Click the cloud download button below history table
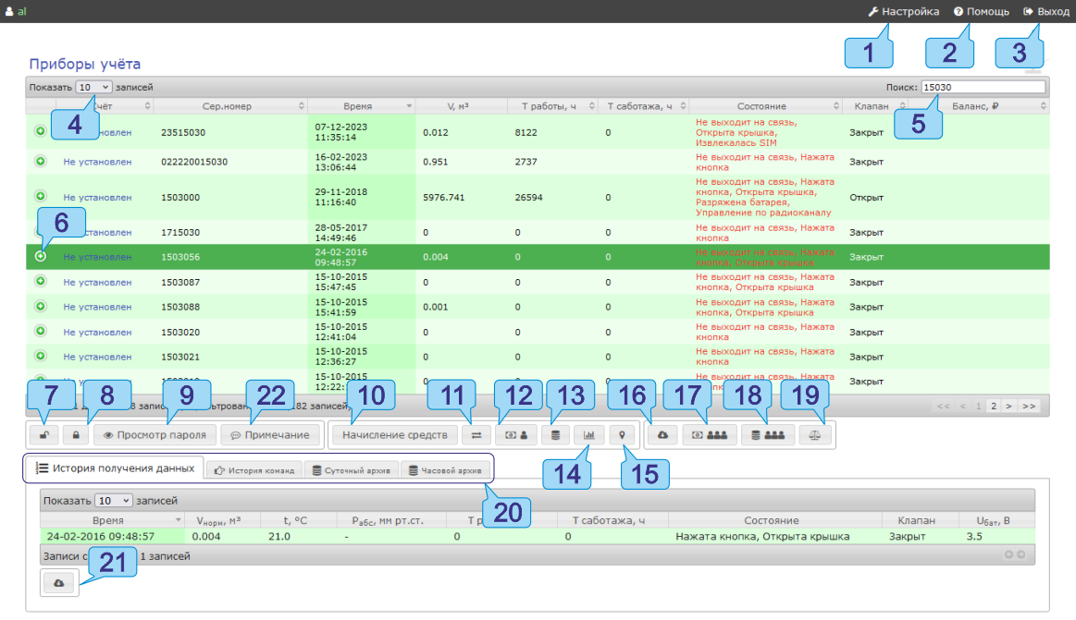The image size is (1076, 620). pyautogui.click(x=59, y=583)
